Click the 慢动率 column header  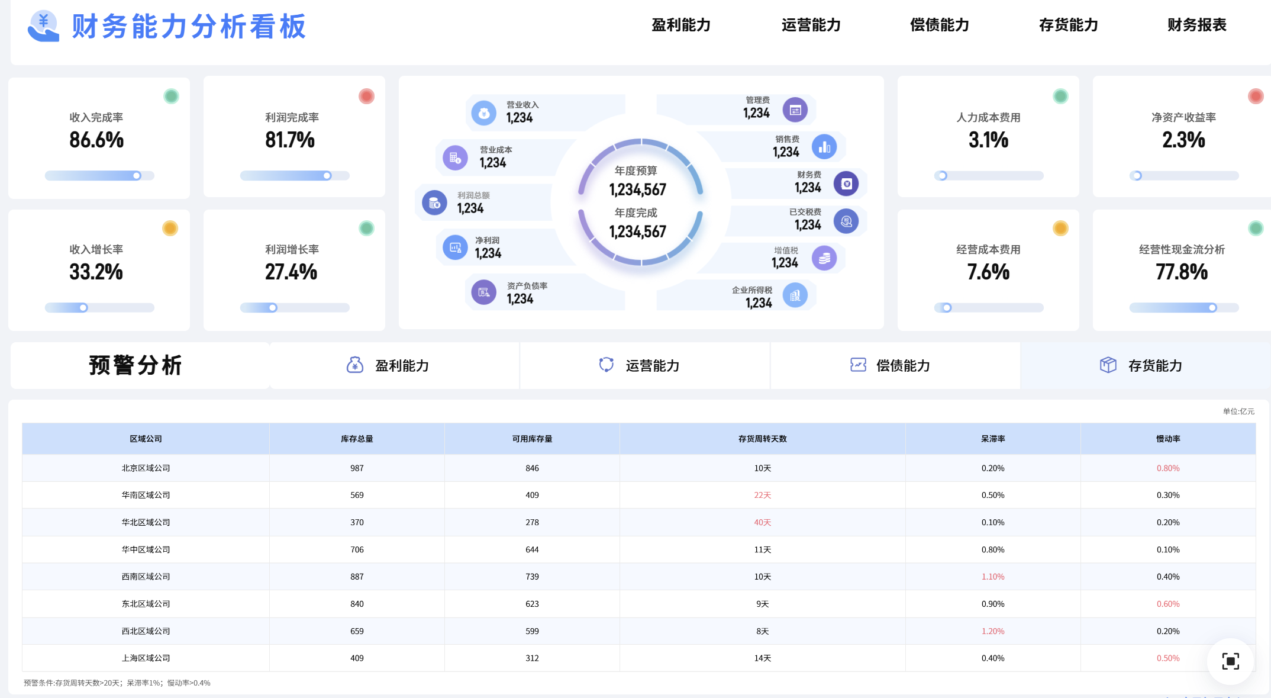[1168, 439]
